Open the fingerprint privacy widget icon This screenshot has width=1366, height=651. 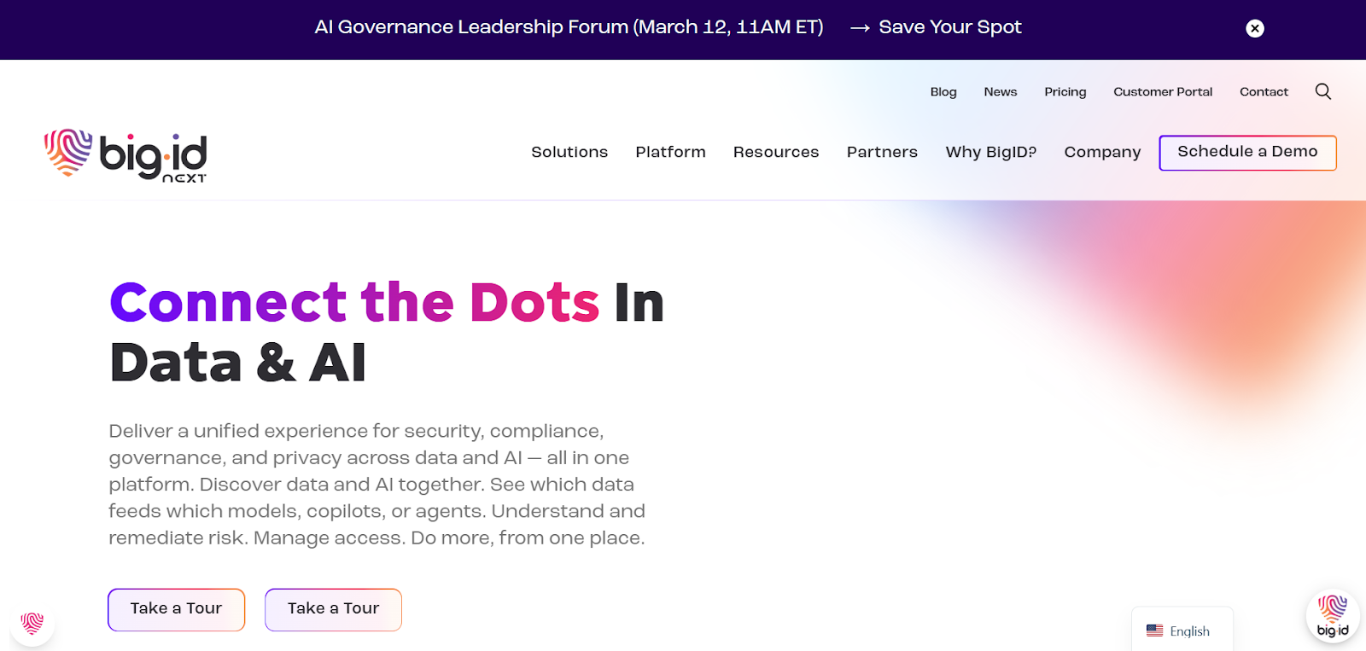[32, 624]
